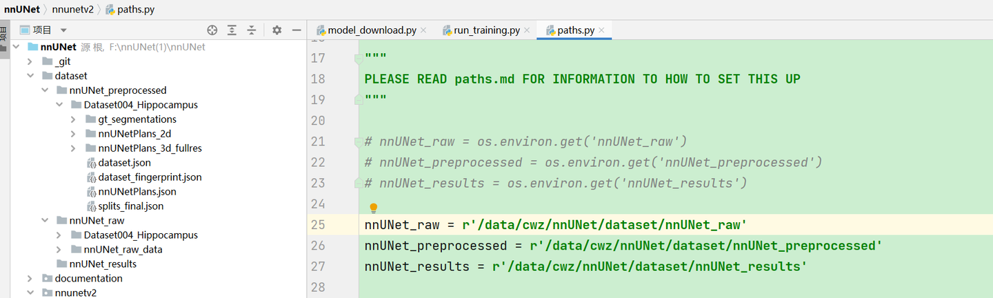Hide the project panel with minus icon

coord(297,30)
